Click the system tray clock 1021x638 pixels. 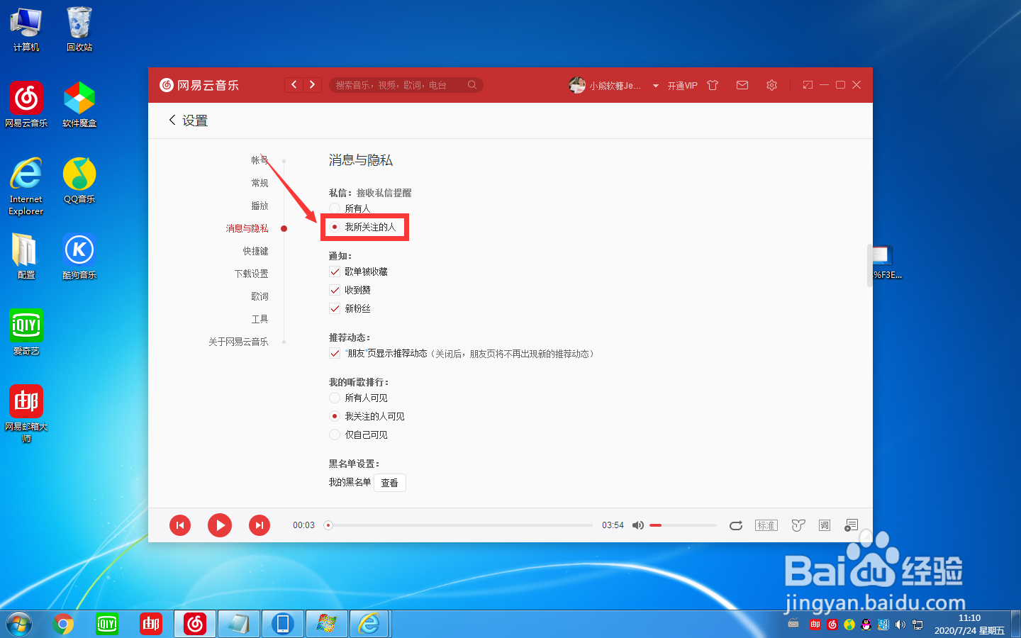tap(969, 624)
